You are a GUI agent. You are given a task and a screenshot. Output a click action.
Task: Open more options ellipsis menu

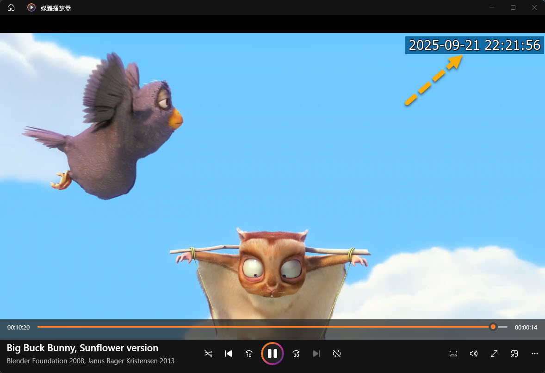click(x=534, y=354)
